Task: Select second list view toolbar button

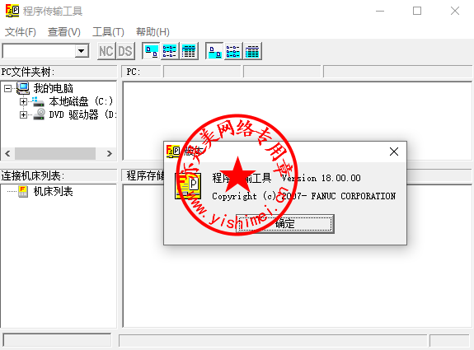Action: (x=233, y=51)
